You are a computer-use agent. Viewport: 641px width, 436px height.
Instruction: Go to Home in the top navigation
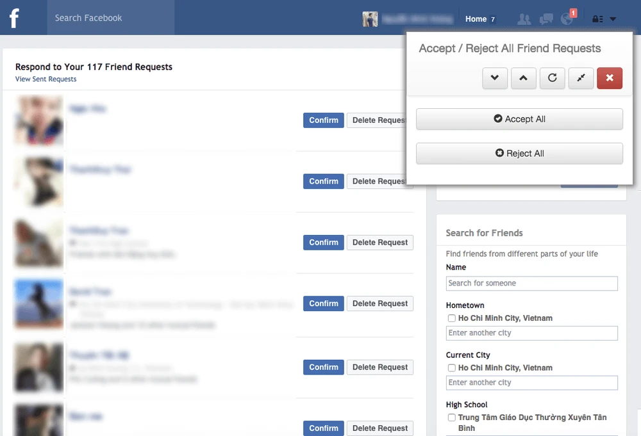coord(476,19)
